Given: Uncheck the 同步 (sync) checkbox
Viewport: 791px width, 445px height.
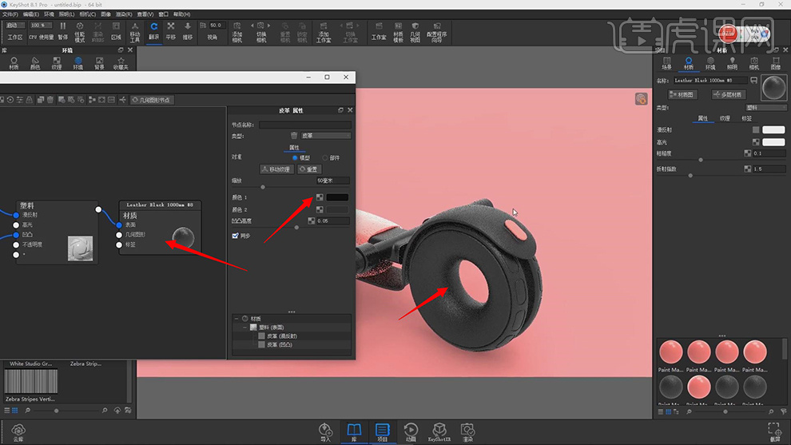Looking at the screenshot, I should click(x=235, y=236).
